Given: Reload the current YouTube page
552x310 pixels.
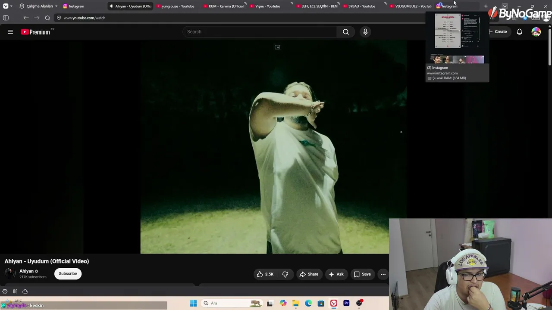Looking at the screenshot, I should [x=47, y=18].
